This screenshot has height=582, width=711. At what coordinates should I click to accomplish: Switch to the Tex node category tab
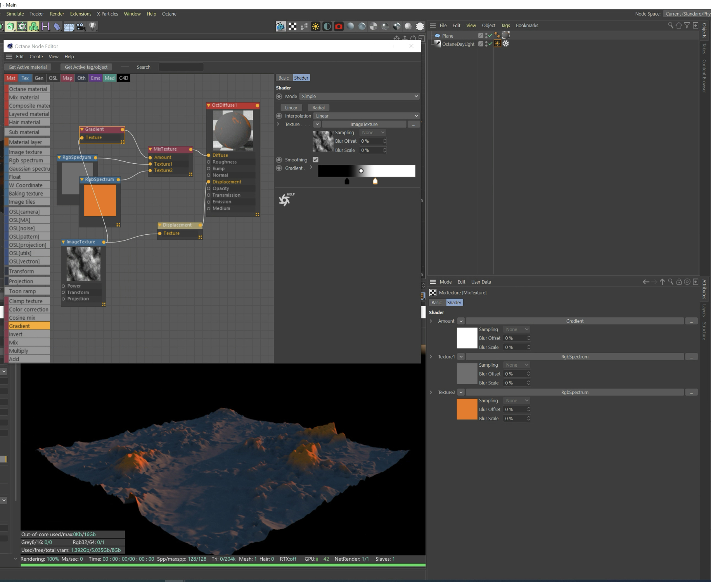25,78
